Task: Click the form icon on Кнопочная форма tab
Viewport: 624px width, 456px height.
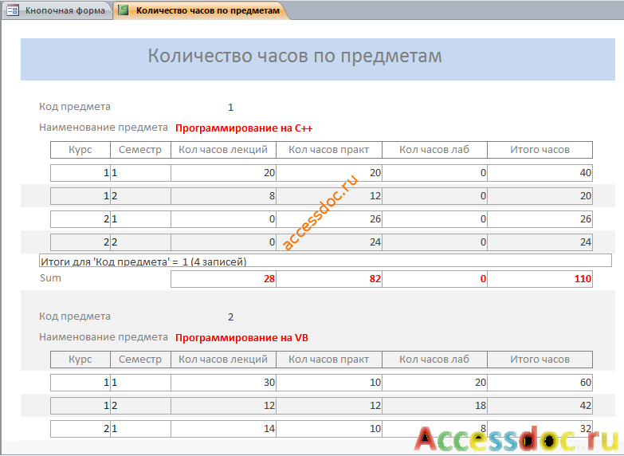Action: (x=13, y=10)
